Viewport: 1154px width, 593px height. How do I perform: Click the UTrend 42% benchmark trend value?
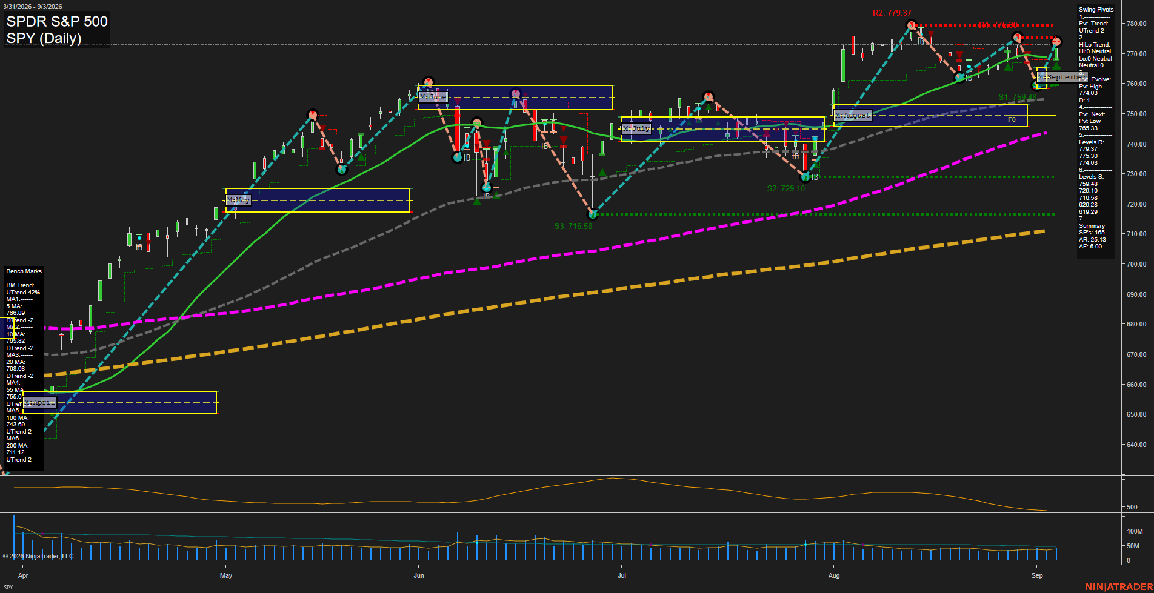click(23, 293)
